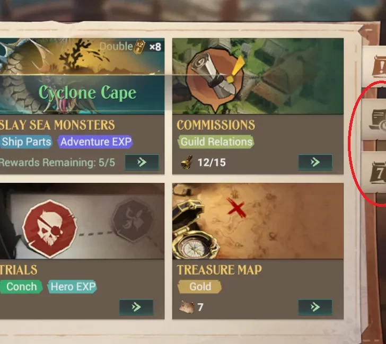
Task: Go to the Slay Sea Monsters arrow button
Action: [142, 162]
